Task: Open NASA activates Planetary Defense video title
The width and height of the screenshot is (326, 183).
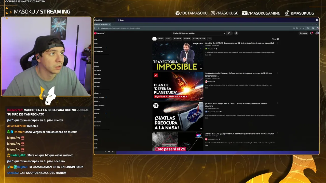Action: [x=239, y=74]
